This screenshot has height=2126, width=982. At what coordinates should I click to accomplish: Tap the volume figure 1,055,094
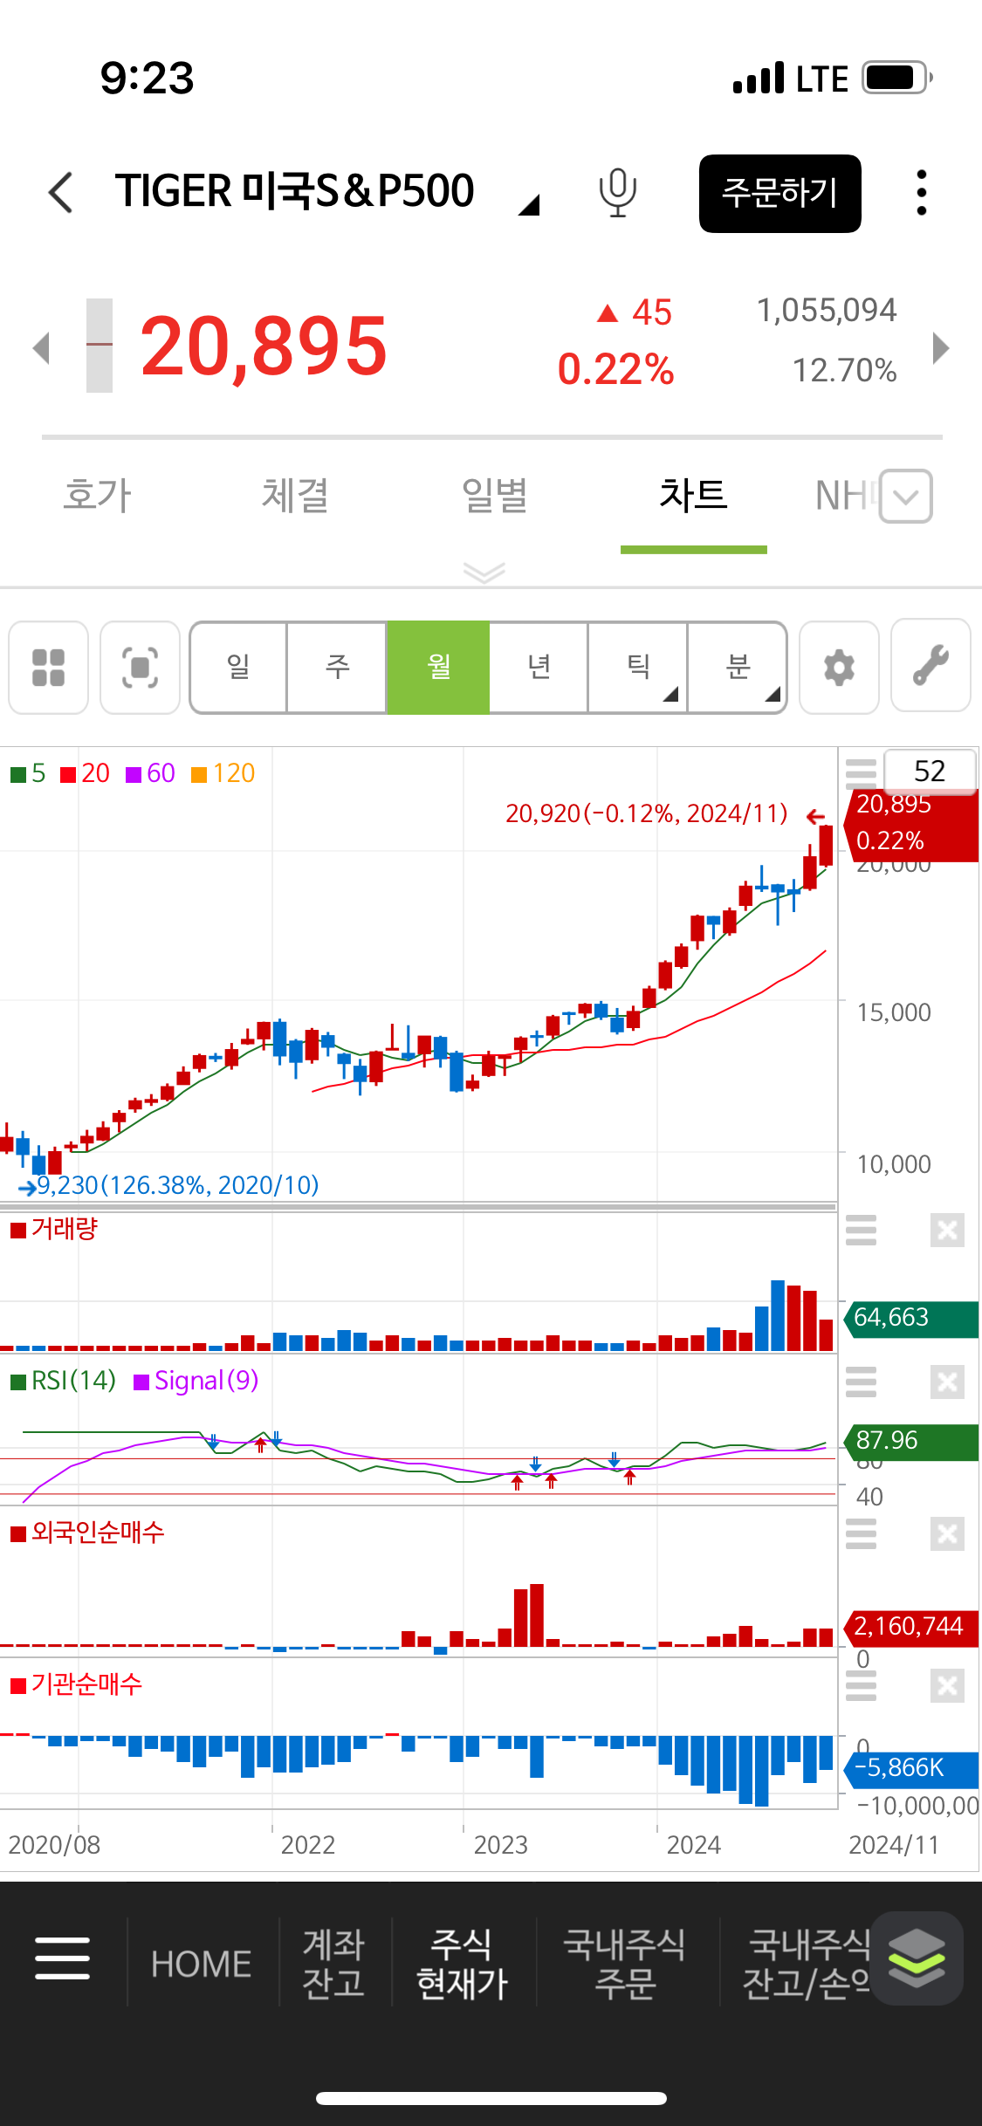(x=827, y=310)
